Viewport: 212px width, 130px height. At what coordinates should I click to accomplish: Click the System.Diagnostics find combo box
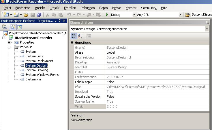point(201,15)
